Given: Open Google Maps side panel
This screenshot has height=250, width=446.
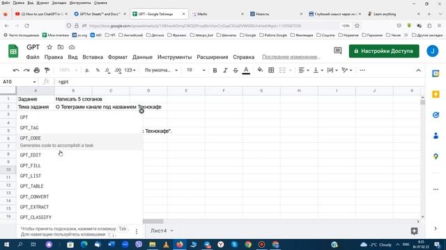Looking at the screenshot, I should click(436, 156).
